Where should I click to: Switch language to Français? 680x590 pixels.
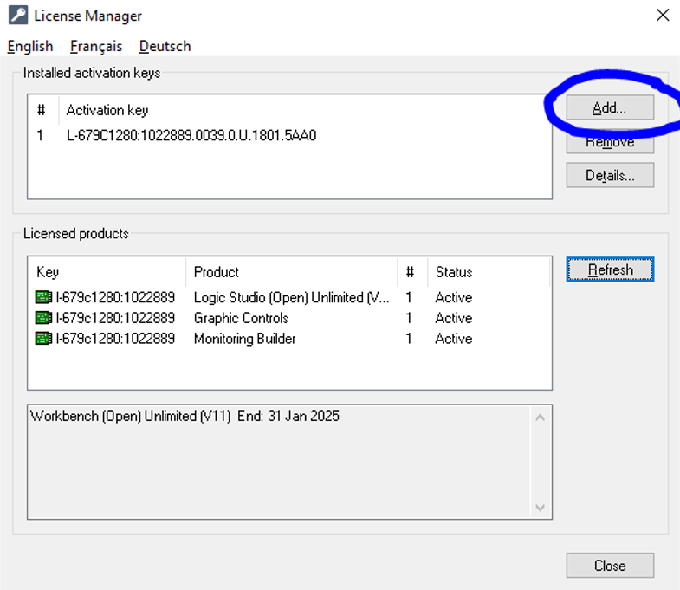(x=96, y=46)
